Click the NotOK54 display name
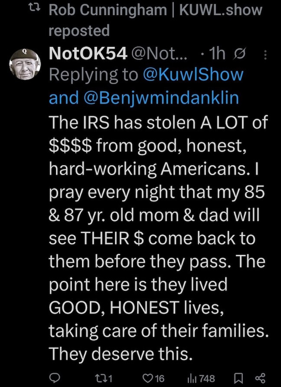 point(88,54)
